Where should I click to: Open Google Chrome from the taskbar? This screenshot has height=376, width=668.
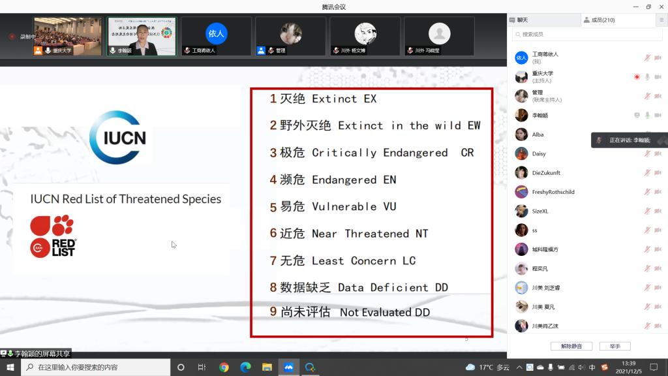coord(224,367)
